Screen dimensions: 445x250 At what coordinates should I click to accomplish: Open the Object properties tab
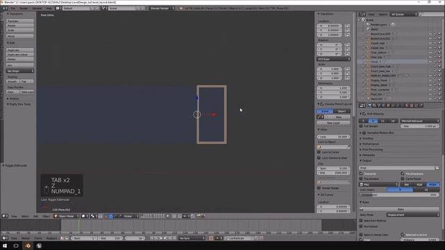click(388, 106)
